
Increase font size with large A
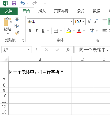89,22
